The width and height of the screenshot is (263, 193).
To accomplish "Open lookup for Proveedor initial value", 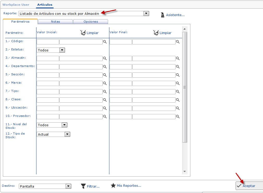I will pos(105,117).
